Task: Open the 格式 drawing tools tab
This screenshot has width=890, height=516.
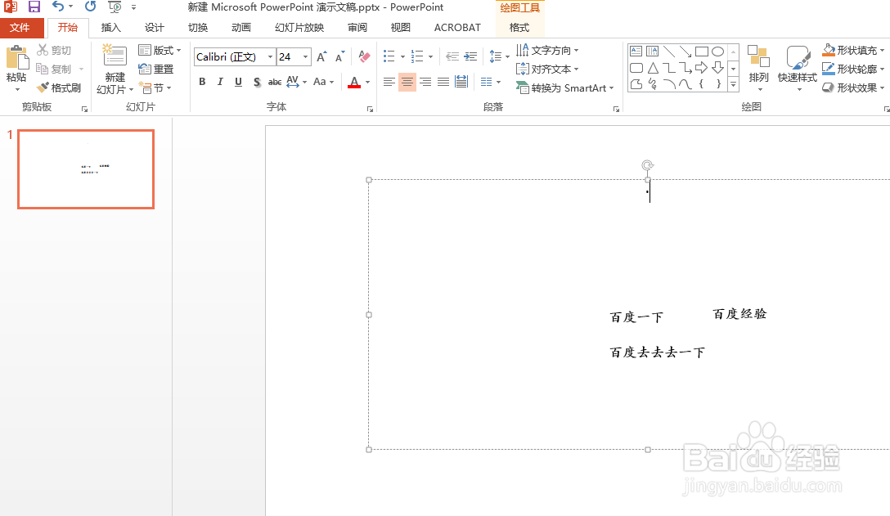Action: click(519, 27)
